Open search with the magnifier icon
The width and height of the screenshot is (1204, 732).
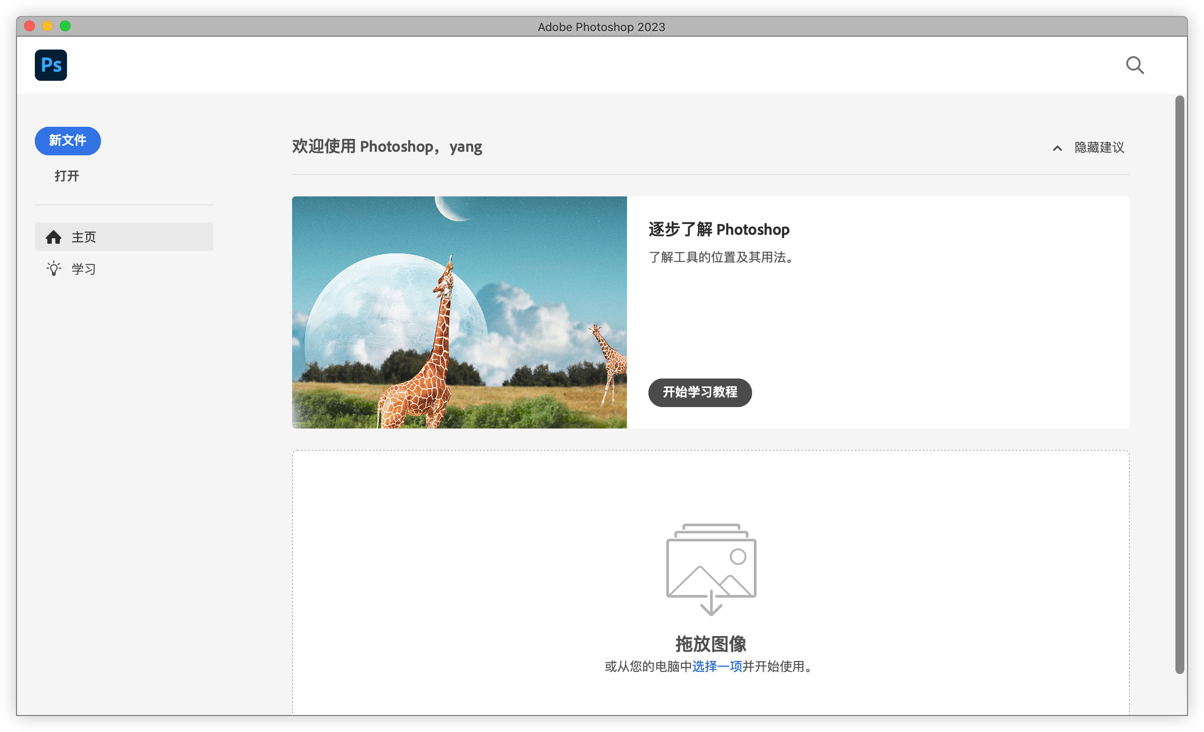pyautogui.click(x=1135, y=65)
